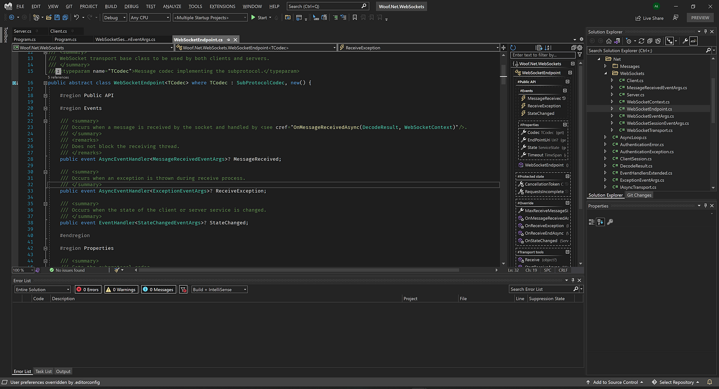The height and width of the screenshot is (389, 719).
Task: Toggle the 0 Errors filter button
Action: [x=87, y=290]
